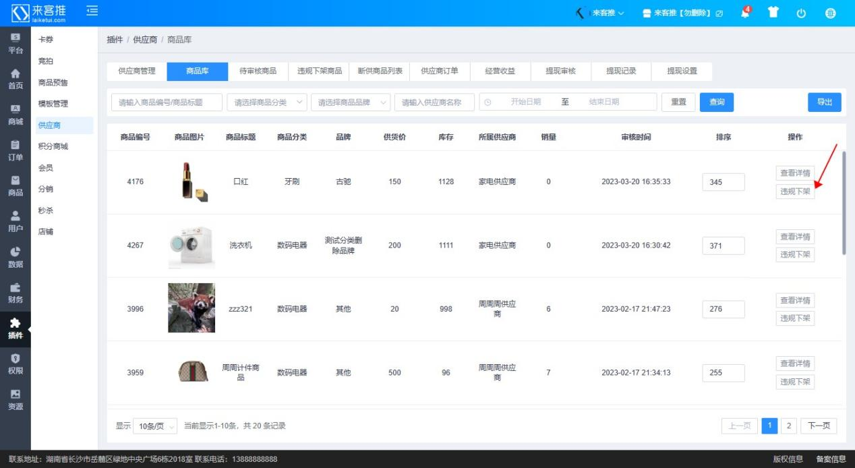Click 下一页 next page button
The image size is (855, 468).
coord(819,426)
